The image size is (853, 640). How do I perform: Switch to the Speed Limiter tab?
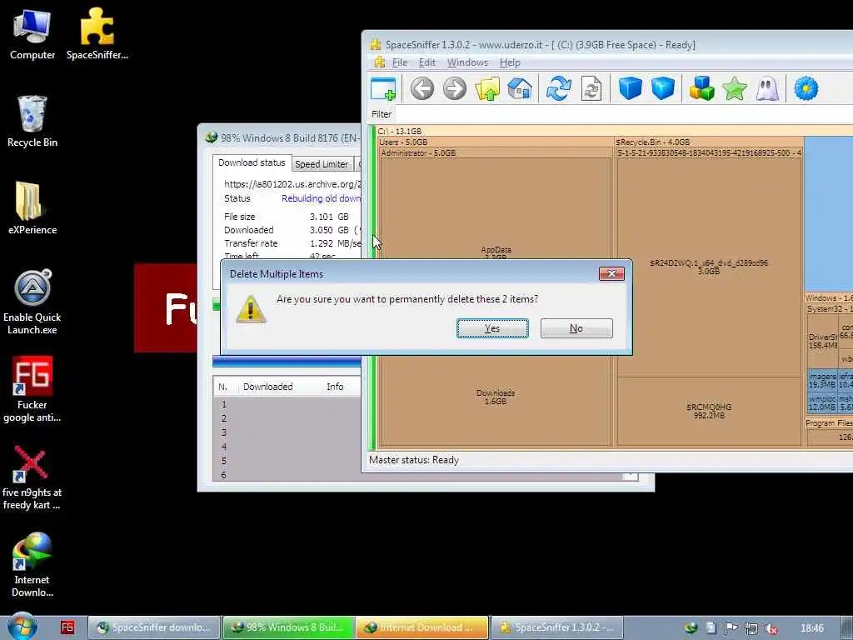coord(322,164)
